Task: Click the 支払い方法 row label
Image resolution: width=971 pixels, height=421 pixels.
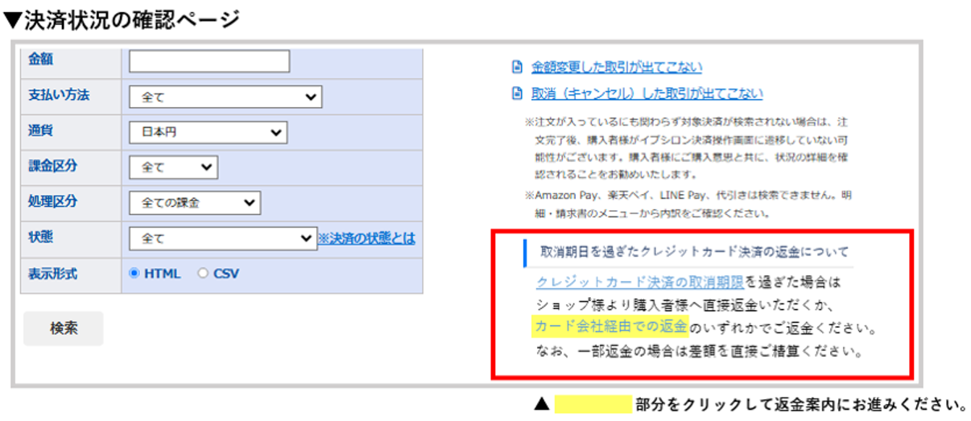Action: [59, 95]
